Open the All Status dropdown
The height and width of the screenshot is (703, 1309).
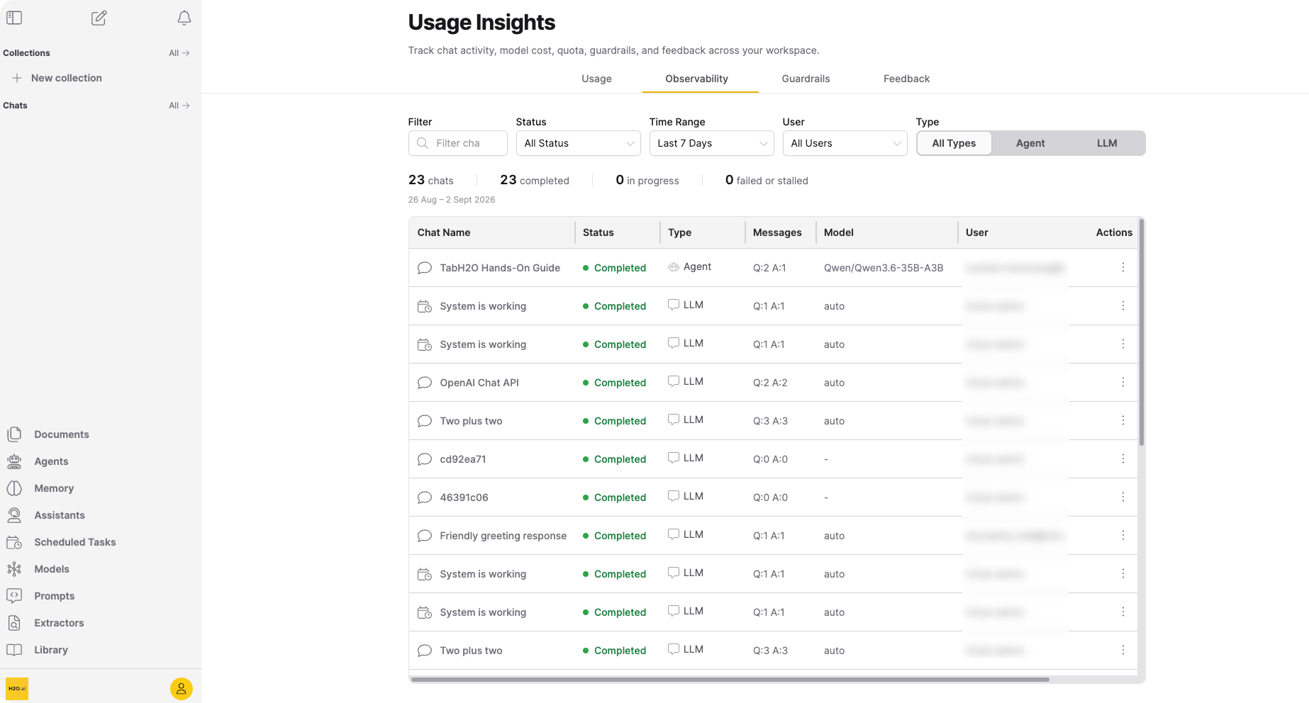(x=579, y=143)
